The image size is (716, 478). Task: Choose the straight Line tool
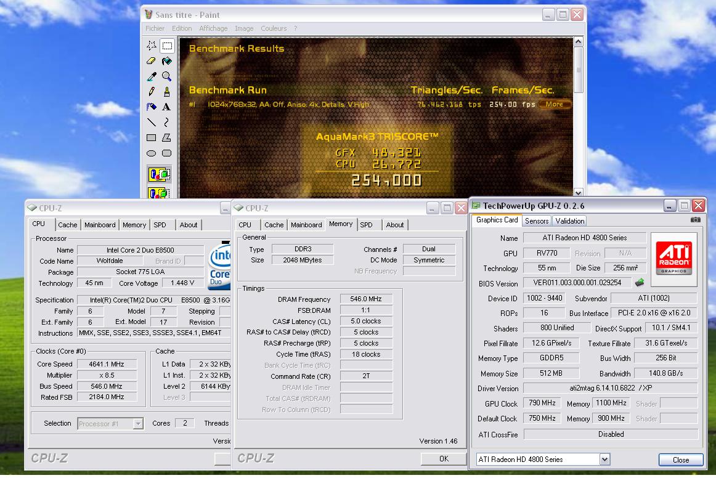pos(152,122)
